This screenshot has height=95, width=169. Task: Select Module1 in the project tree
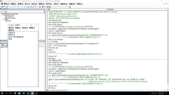pyautogui.click(x=9, y=21)
